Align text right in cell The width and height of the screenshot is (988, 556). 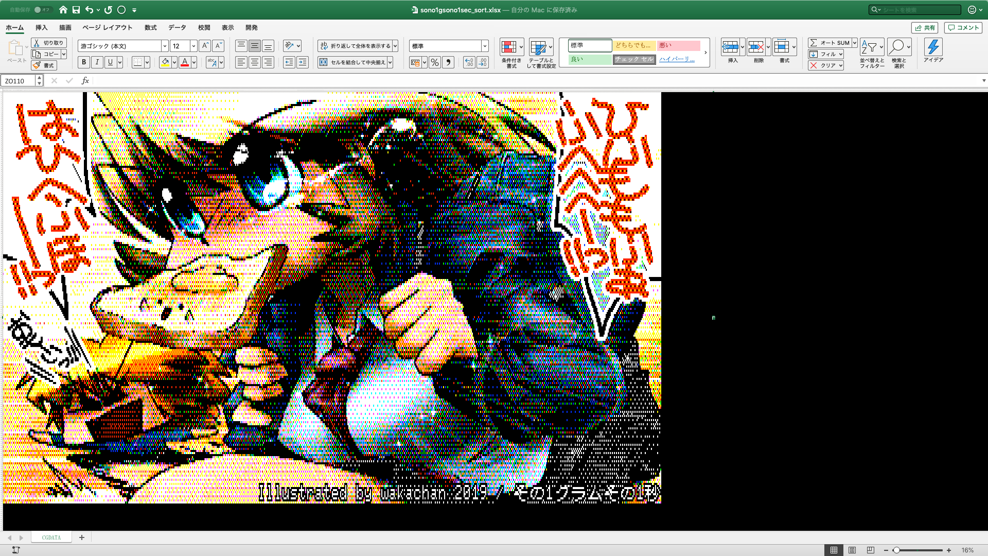[268, 62]
